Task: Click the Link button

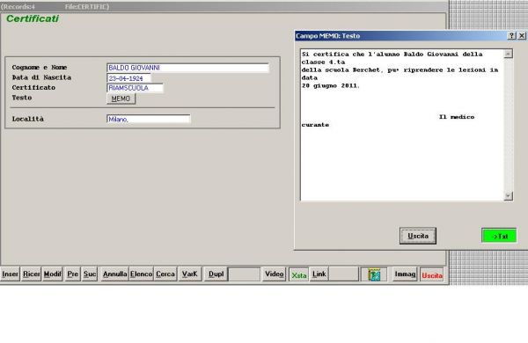Action: pos(319,274)
